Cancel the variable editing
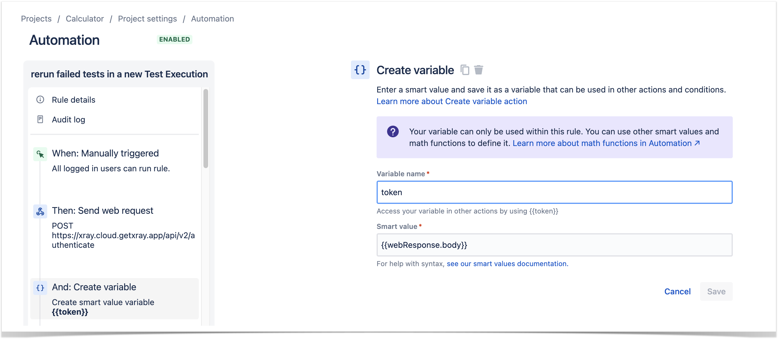The height and width of the screenshot is (340, 780). click(677, 291)
